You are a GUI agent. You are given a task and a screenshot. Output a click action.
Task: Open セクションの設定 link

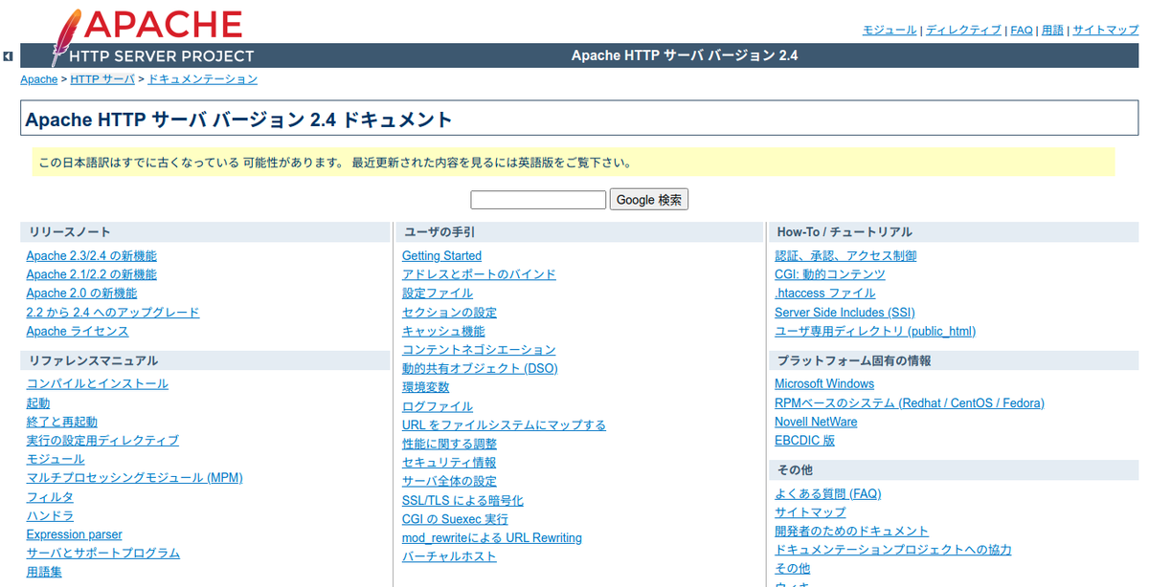tap(450, 313)
